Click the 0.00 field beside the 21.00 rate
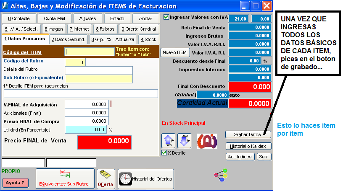Screen dimensions: 343x191 pyautogui.click(x=261, y=19)
